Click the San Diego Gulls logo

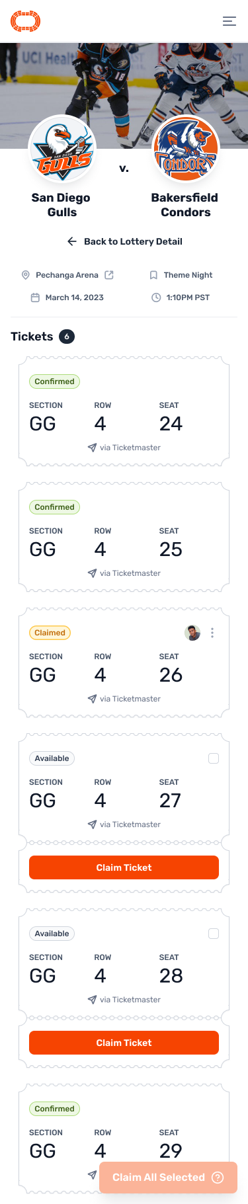pyautogui.click(x=63, y=149)
